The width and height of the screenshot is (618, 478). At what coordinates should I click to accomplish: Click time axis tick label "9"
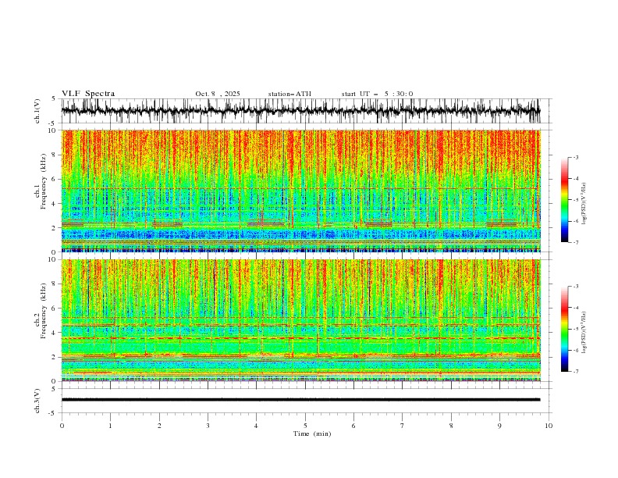pos(499,426)
